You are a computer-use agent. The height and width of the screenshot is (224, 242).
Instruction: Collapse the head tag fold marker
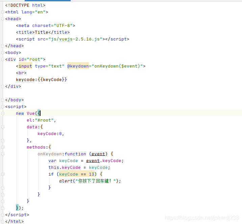[3, 19]
